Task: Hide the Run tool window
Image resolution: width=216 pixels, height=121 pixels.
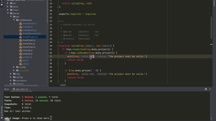Action: (210, 89)
